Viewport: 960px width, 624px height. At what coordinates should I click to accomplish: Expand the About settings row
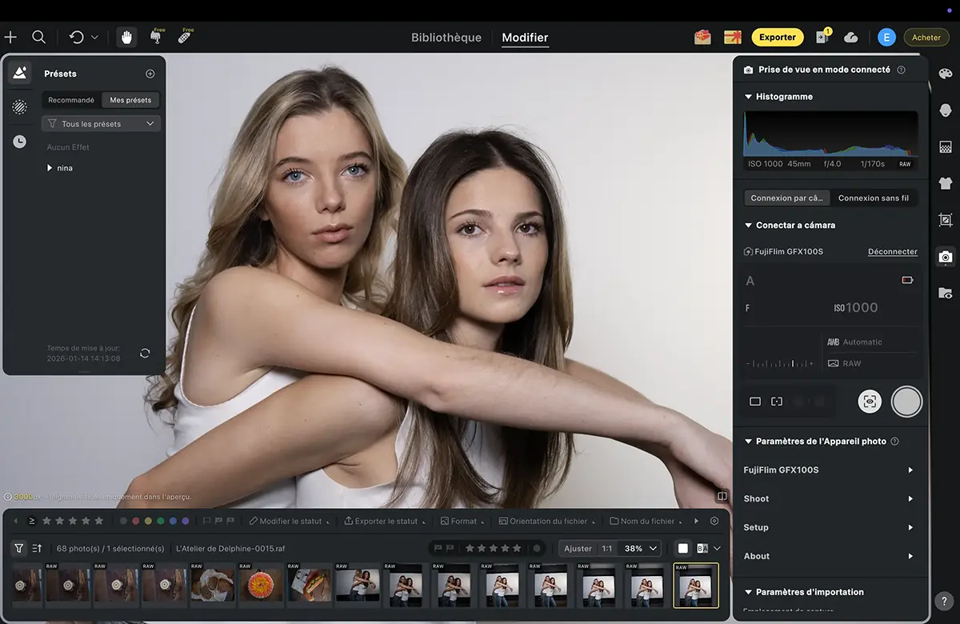[828, 556]
